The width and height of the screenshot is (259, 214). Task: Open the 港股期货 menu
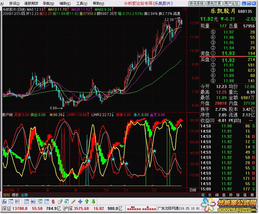[x=31, y=3]
